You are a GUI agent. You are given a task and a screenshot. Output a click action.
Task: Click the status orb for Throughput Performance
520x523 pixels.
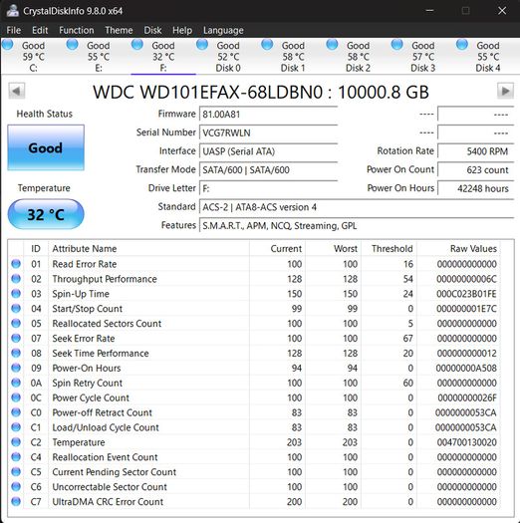click(16, 279)
